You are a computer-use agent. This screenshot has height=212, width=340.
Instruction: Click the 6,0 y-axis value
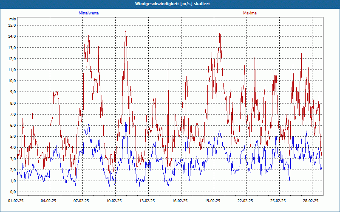(13, 125)
